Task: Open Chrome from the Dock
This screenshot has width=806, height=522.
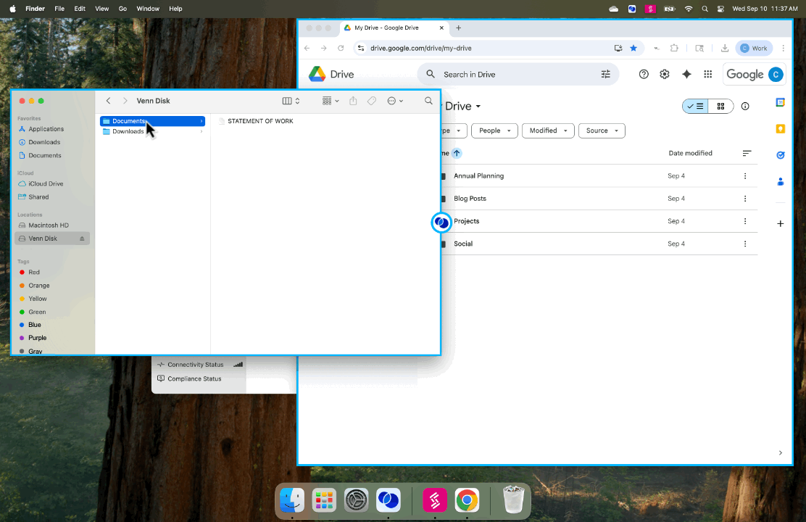Action: click(466, 500)
